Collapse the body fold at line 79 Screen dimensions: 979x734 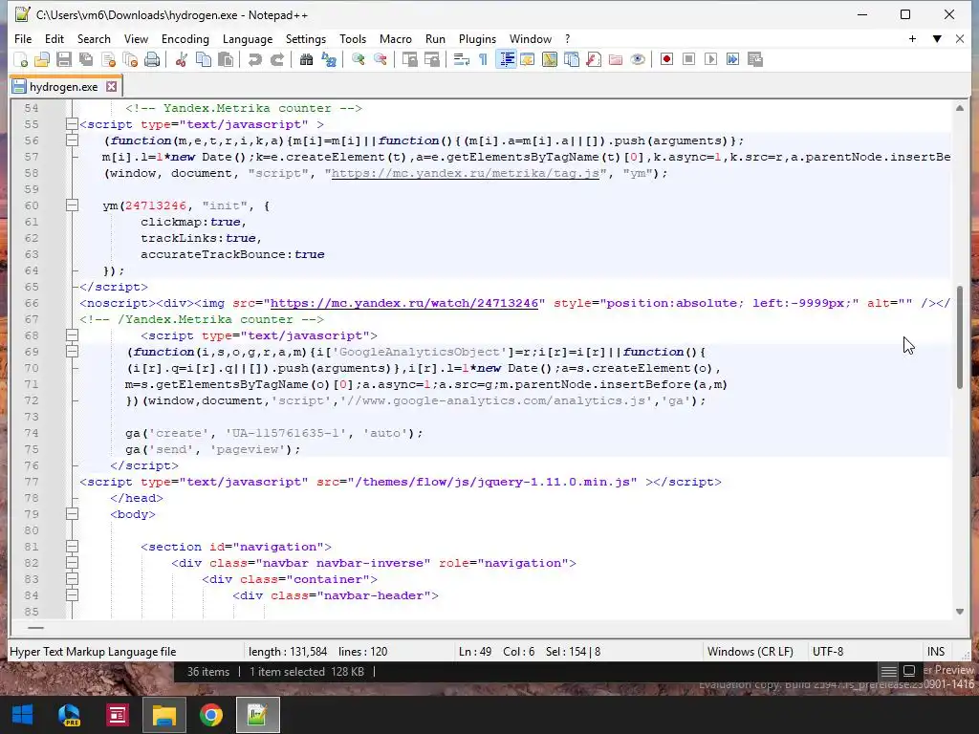coord(72,513)
